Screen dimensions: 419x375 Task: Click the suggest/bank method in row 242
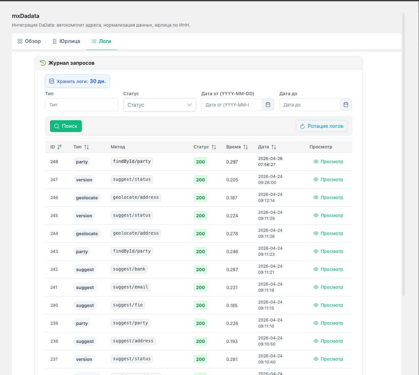pyautogui.click(x=129, y=269)
